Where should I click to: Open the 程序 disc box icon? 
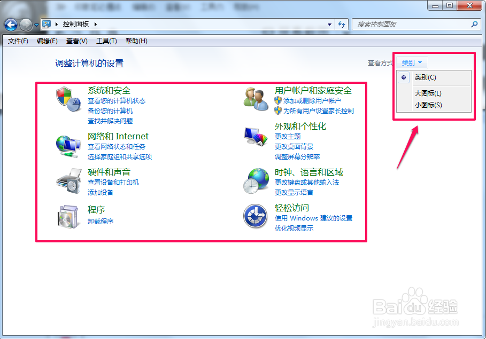(68, 217)
